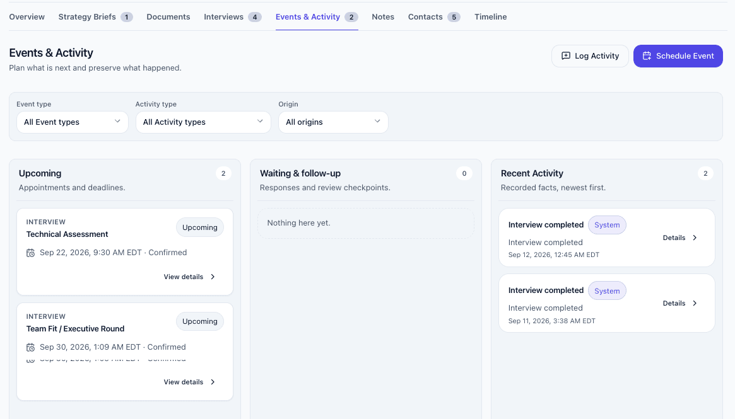Open Details for Sep 11 interview completed
This screenshot has height=419, width=735.
pyautogui.click(x=679, y=303)
